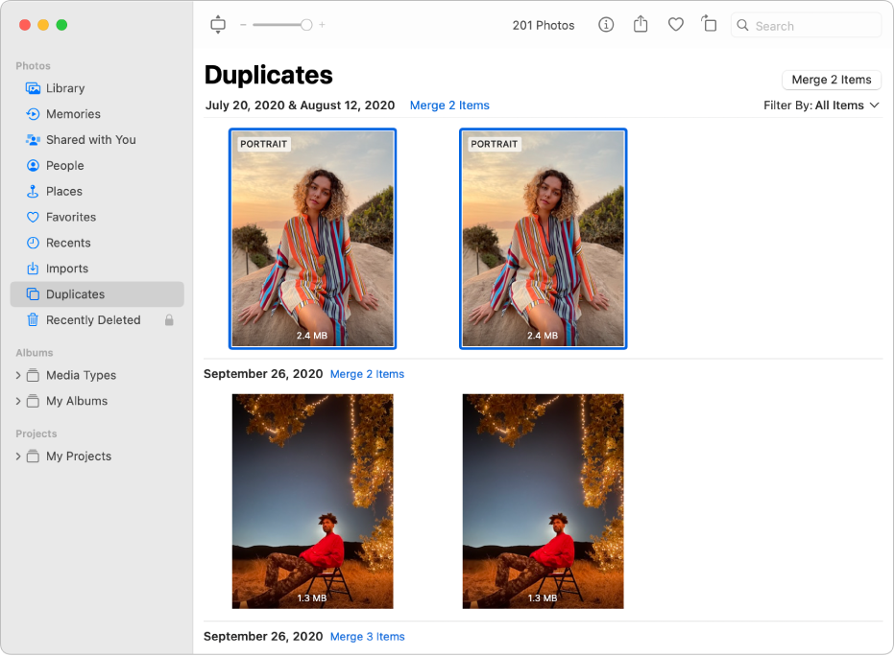The height and width of the screenshot is (656, 895).
Task: Select the first photo of the man in red
Action: pos(312,501)
